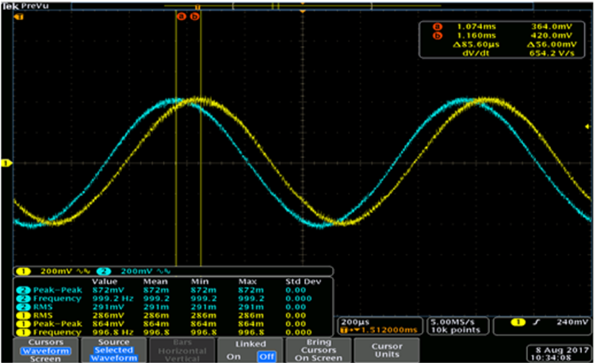Click the 291mV RMS value
Image resolution: width=595 pixels, height=363 pixels.
[108, 307]
